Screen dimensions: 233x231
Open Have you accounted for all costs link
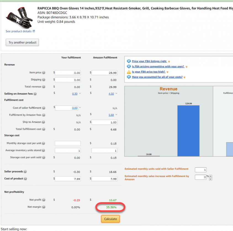point(157,77)
